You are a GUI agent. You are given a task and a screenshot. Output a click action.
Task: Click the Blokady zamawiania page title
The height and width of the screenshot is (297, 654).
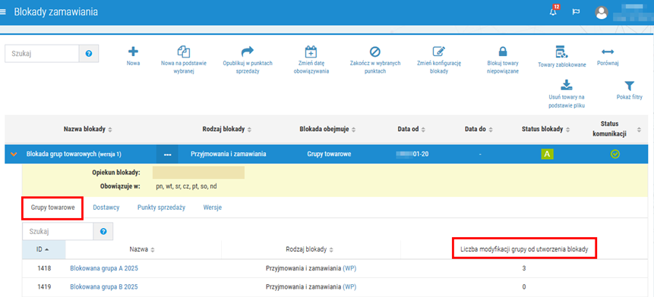coord(56,11)
